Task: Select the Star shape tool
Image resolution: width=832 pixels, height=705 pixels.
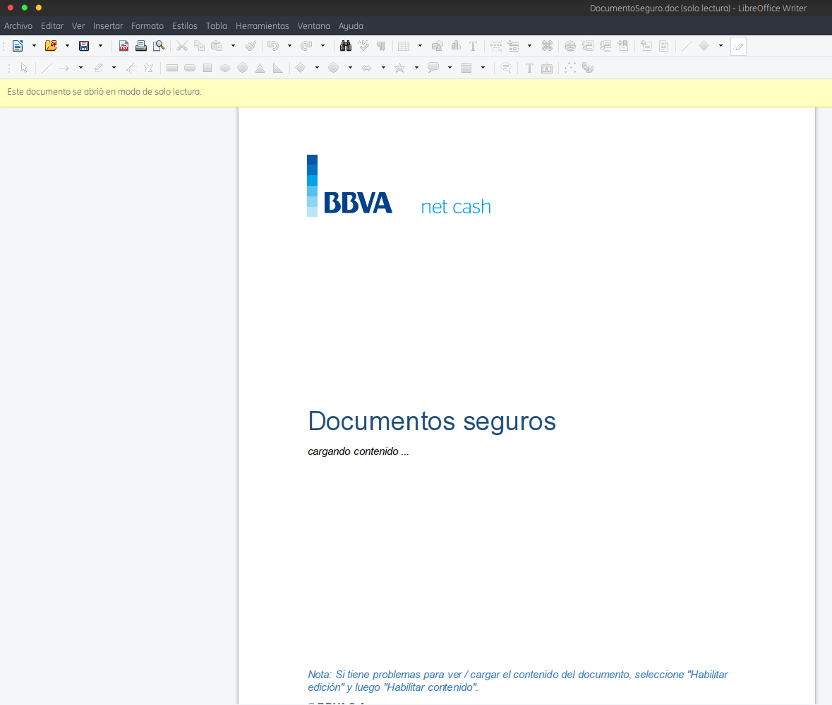Action: (399, 68)
